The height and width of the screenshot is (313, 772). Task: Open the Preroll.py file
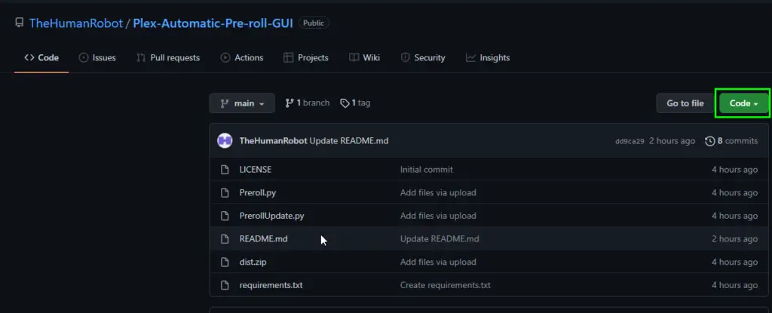[258, 193]
